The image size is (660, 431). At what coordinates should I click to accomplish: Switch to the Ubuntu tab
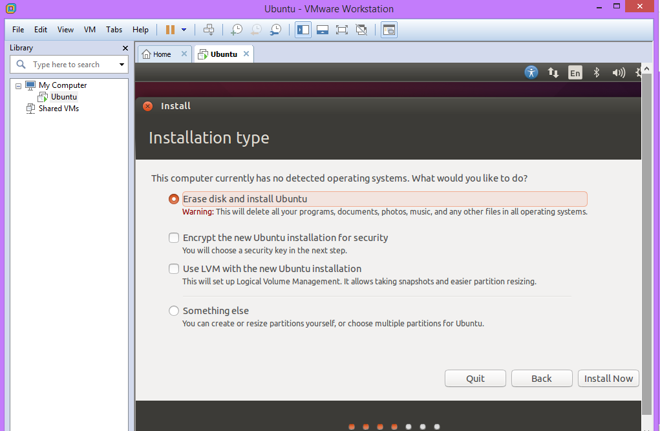(224, 54)
